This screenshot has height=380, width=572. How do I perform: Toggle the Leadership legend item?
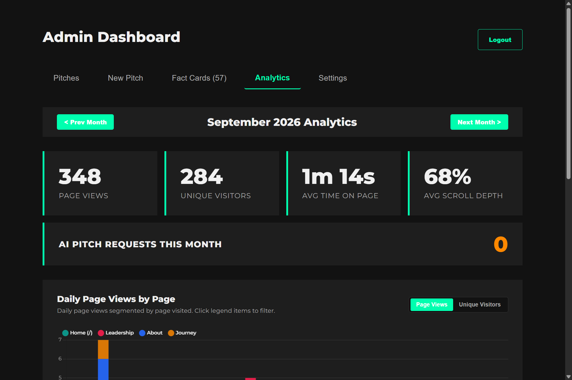116,333
